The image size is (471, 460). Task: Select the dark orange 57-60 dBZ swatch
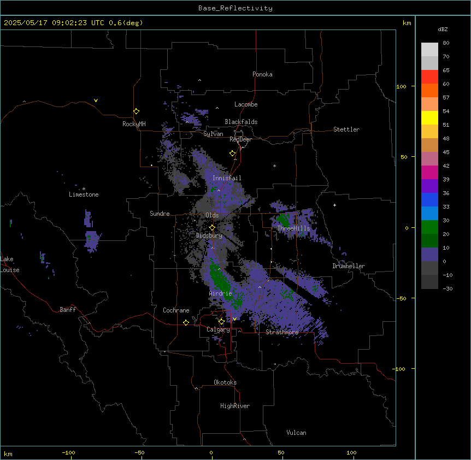[x=429, y=90]
